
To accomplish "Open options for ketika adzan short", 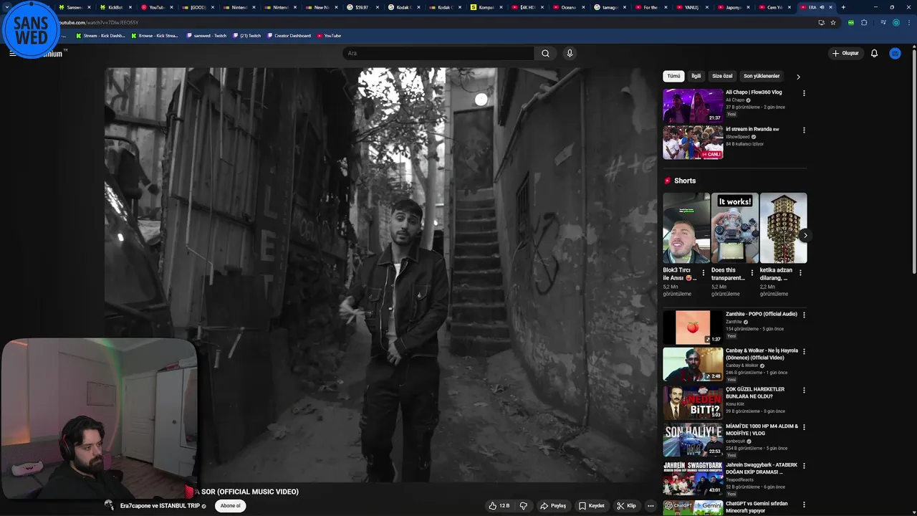I will (800, 272).
